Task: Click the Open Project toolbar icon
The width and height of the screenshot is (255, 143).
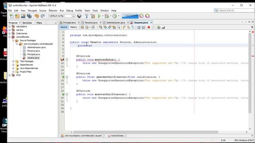Action: (x=23, y=16)
